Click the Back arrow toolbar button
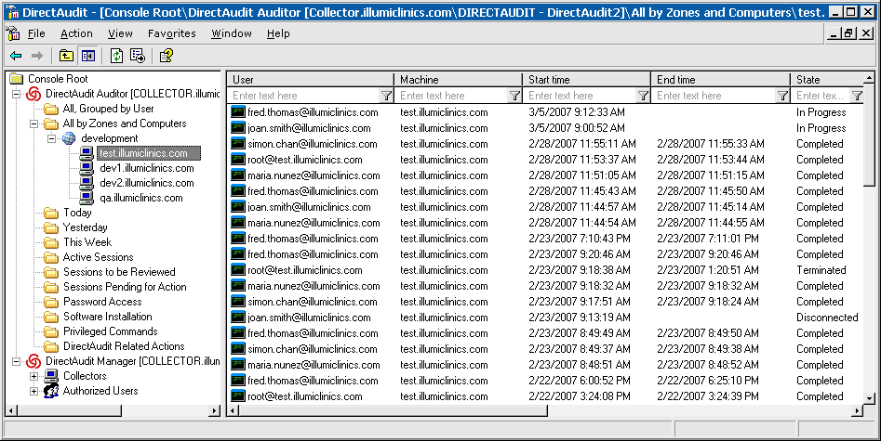Image resolution: width=881 pixels, height=441 pixels. point(16,56)
